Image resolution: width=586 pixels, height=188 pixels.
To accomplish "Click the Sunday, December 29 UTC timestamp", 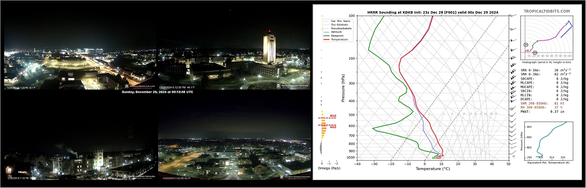I will pos(158,92).
